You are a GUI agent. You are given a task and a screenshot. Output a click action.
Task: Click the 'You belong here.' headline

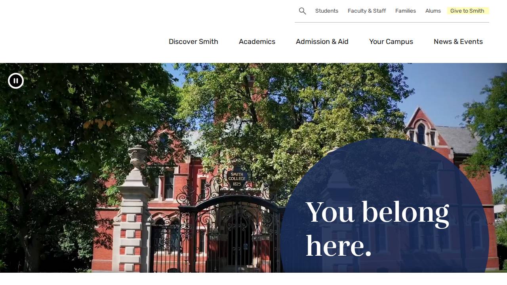(x=377, y=228)
